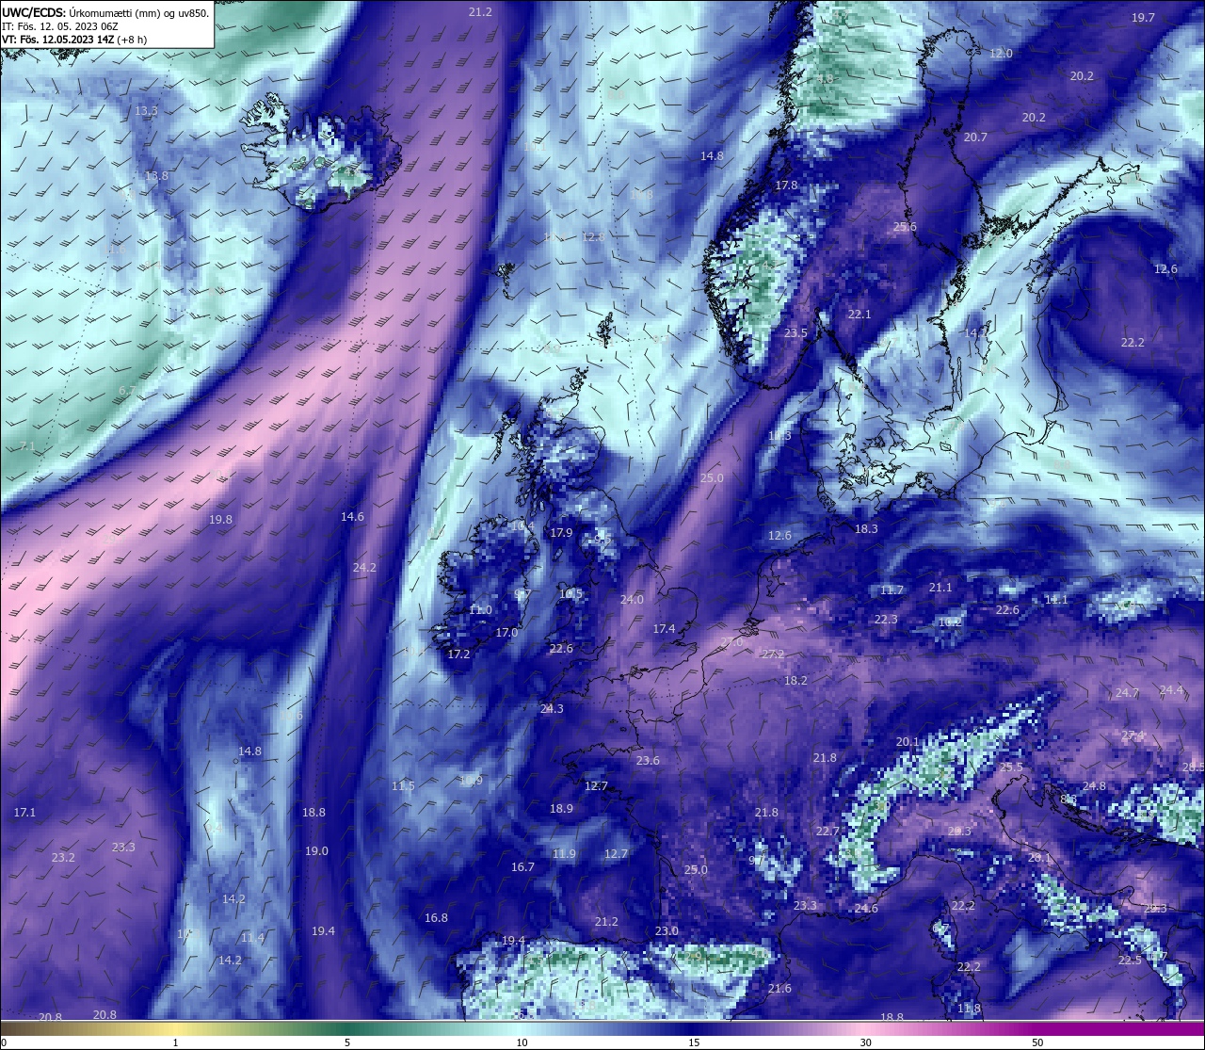
Task: Click the 21.6 value label
Action: [x=779, y=989]
